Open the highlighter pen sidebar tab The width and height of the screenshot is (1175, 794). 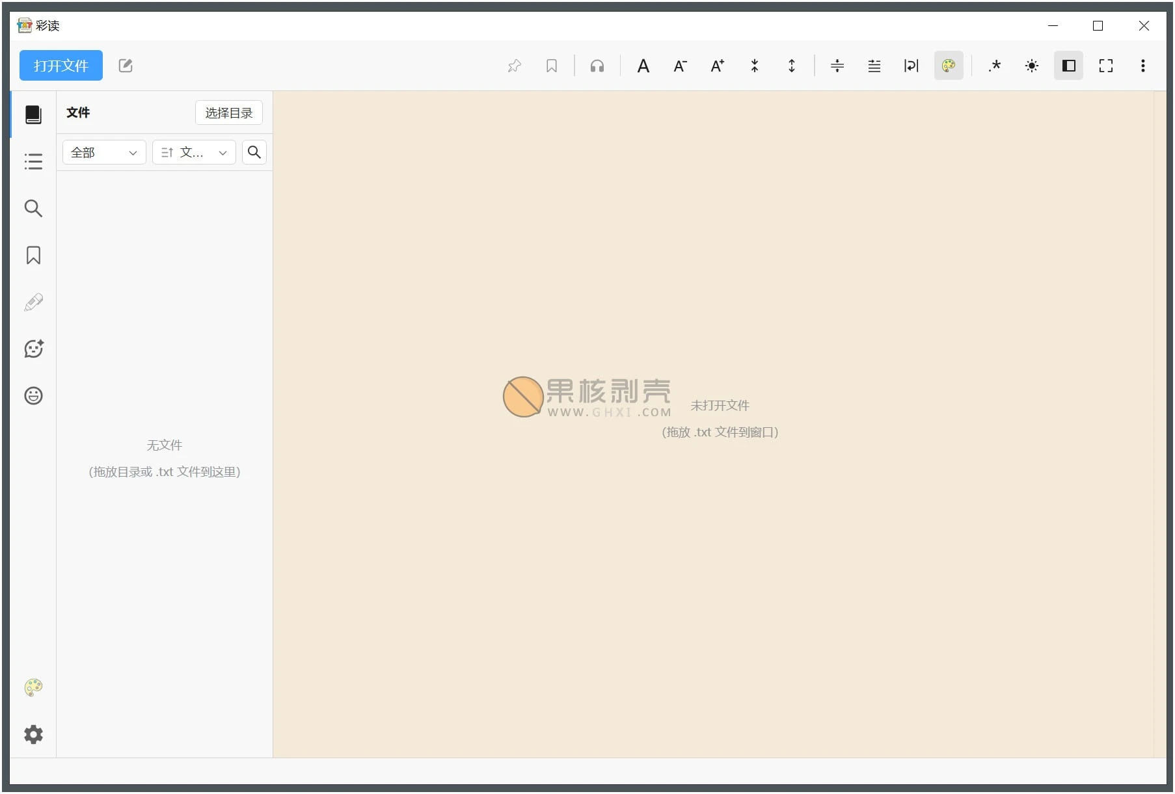[33, 302]
